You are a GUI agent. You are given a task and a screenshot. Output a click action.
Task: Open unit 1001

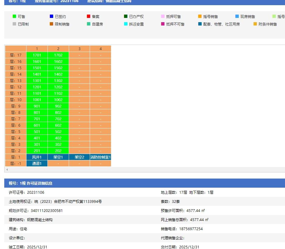point(37,100)
